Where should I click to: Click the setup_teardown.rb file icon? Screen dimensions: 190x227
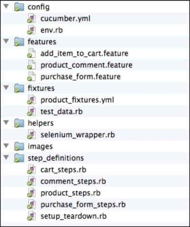31,216
